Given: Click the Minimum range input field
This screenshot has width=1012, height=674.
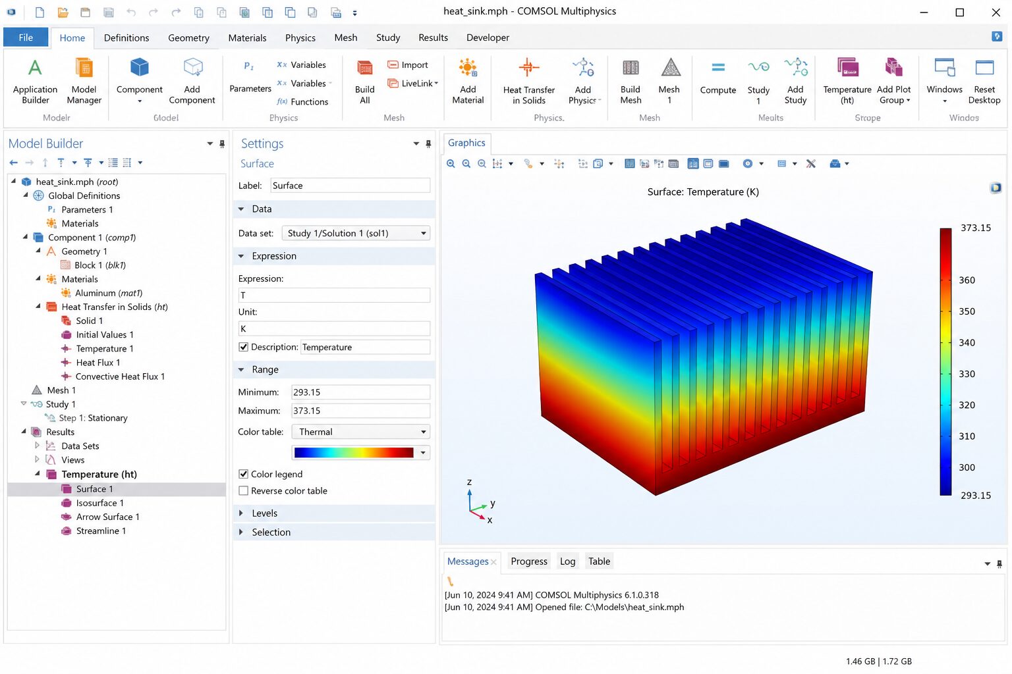Looking at the screenshot, I should coord(360,392).
